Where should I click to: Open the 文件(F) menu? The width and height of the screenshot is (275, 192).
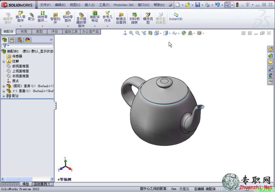point(45,5)
